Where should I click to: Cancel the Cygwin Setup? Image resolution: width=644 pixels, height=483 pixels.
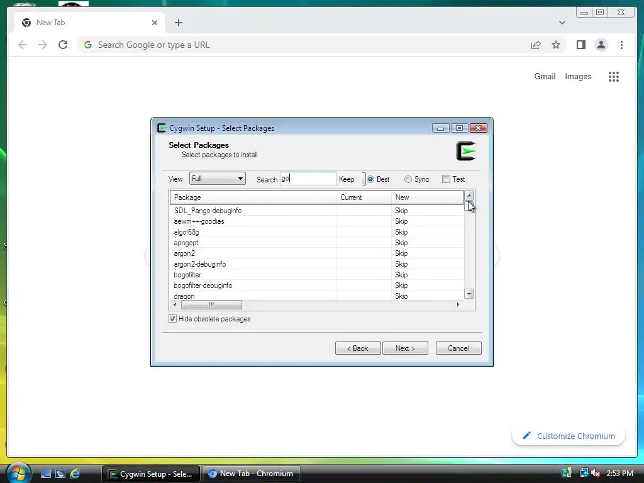coord(458,348)
